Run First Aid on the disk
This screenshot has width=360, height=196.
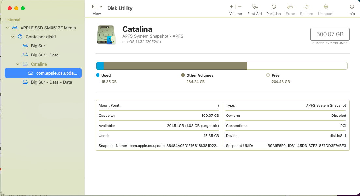(x=254, y=7)
